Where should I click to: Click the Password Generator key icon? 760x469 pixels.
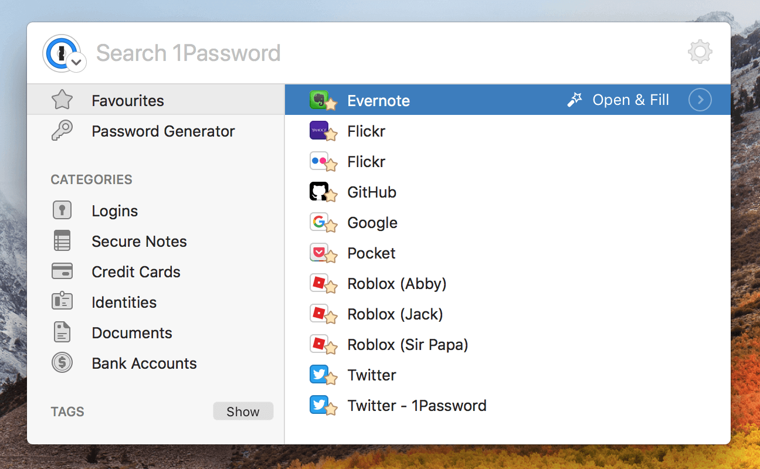tap(62, 130)
